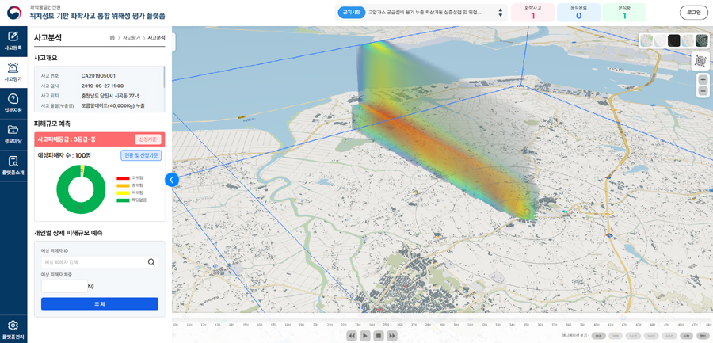Open 업무지원 help section
The width and height of the screenshot is (713, 343).
coord(13,103)
